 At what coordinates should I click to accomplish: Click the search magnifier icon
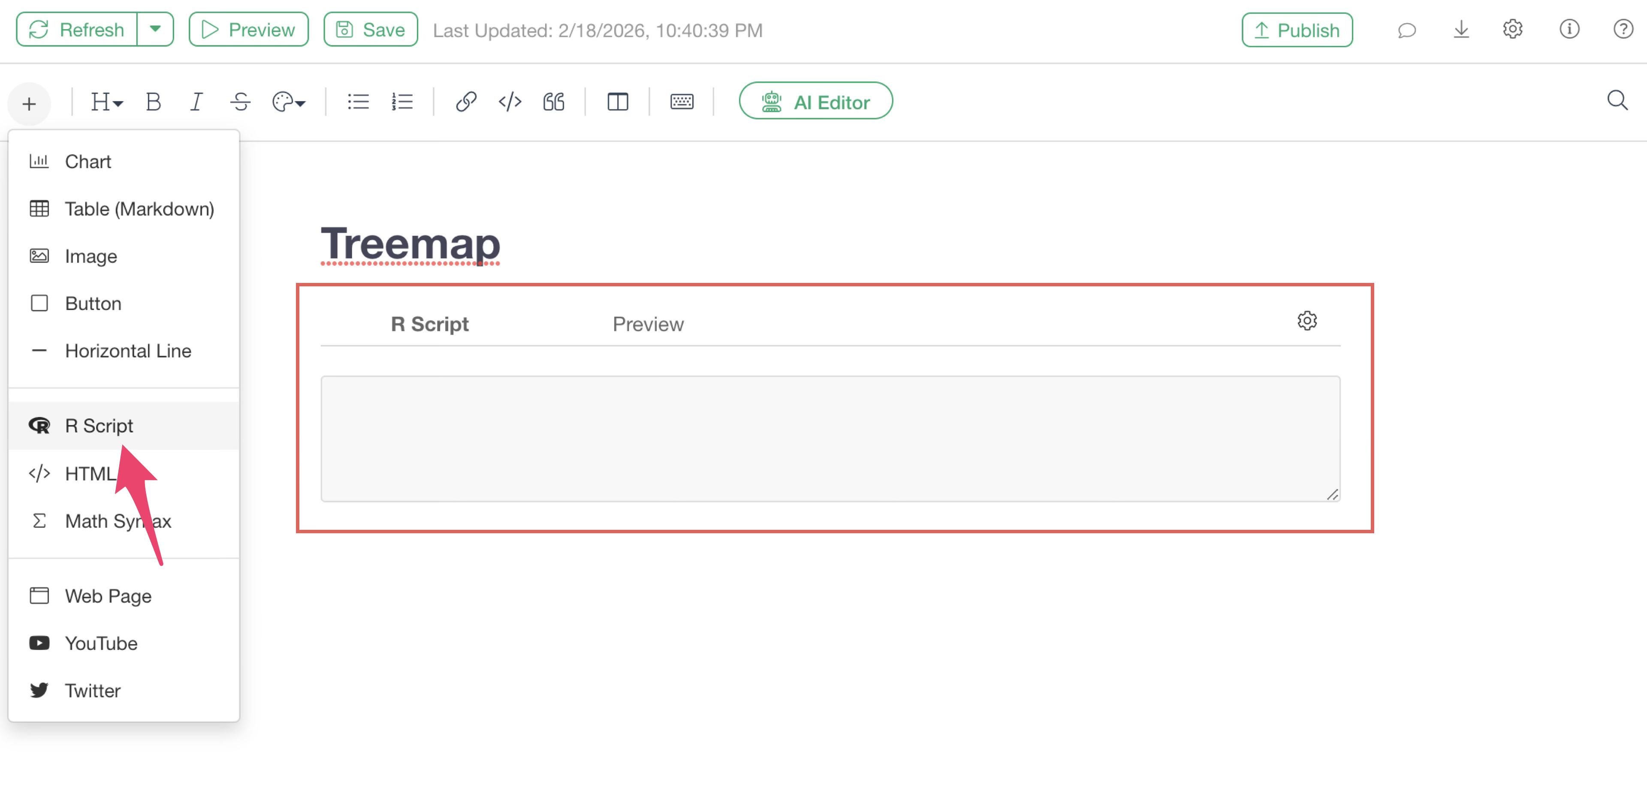pyautogui.click(x=1617, y=100)
